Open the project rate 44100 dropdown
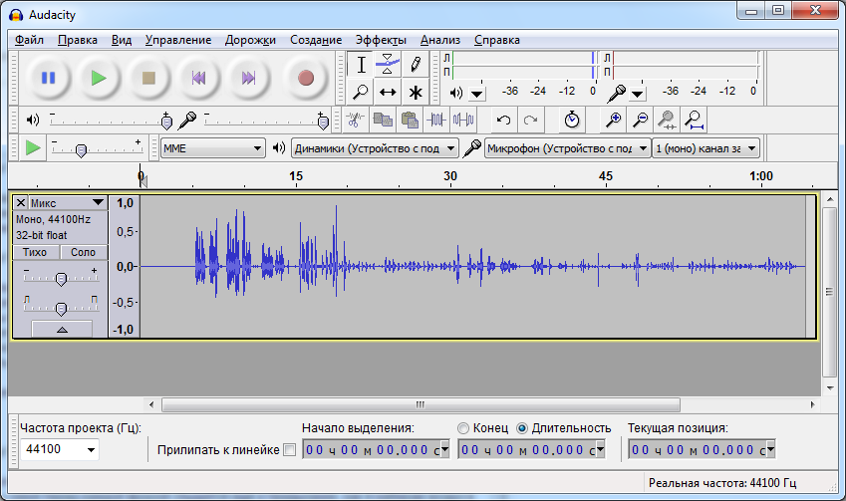The image size is (846, 501). tap(60, 450)
